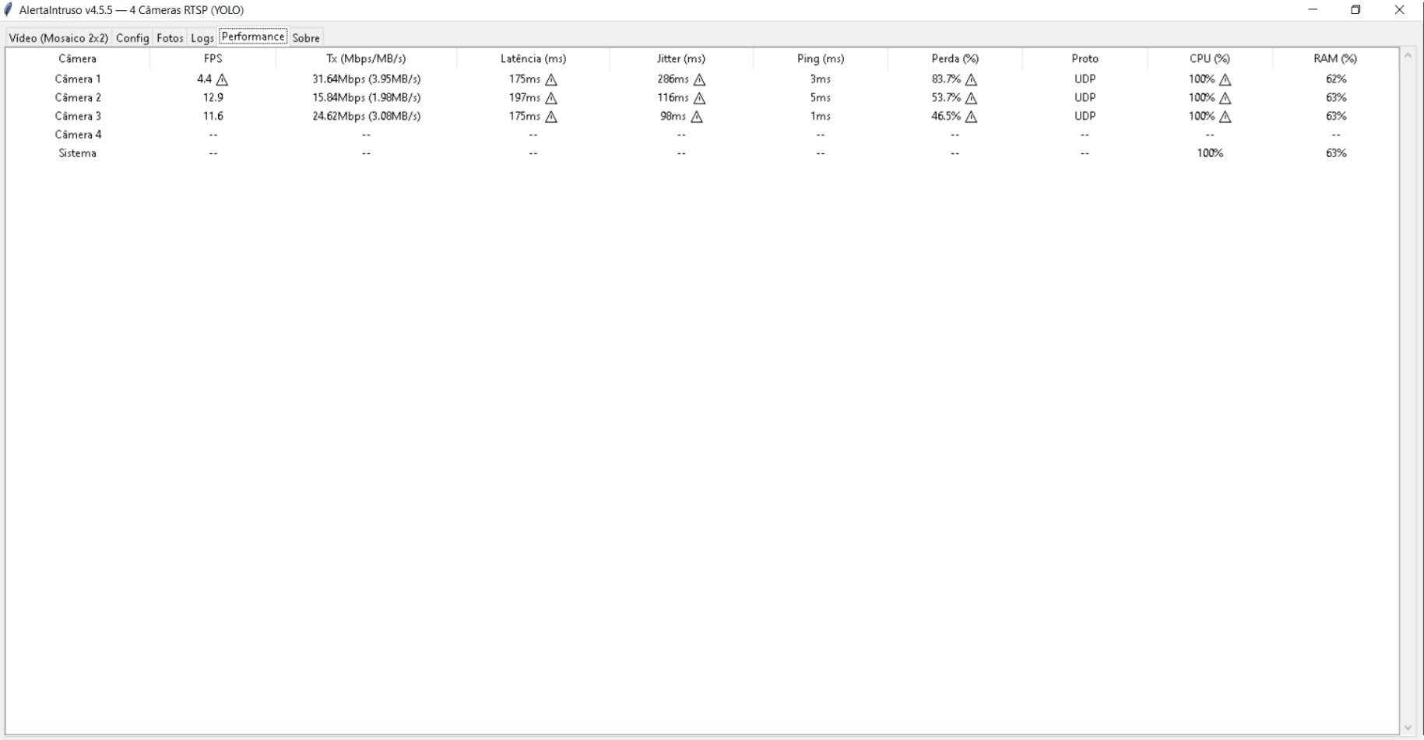Open the Sobre tab

pyautogui.click(x=306, y=38)
